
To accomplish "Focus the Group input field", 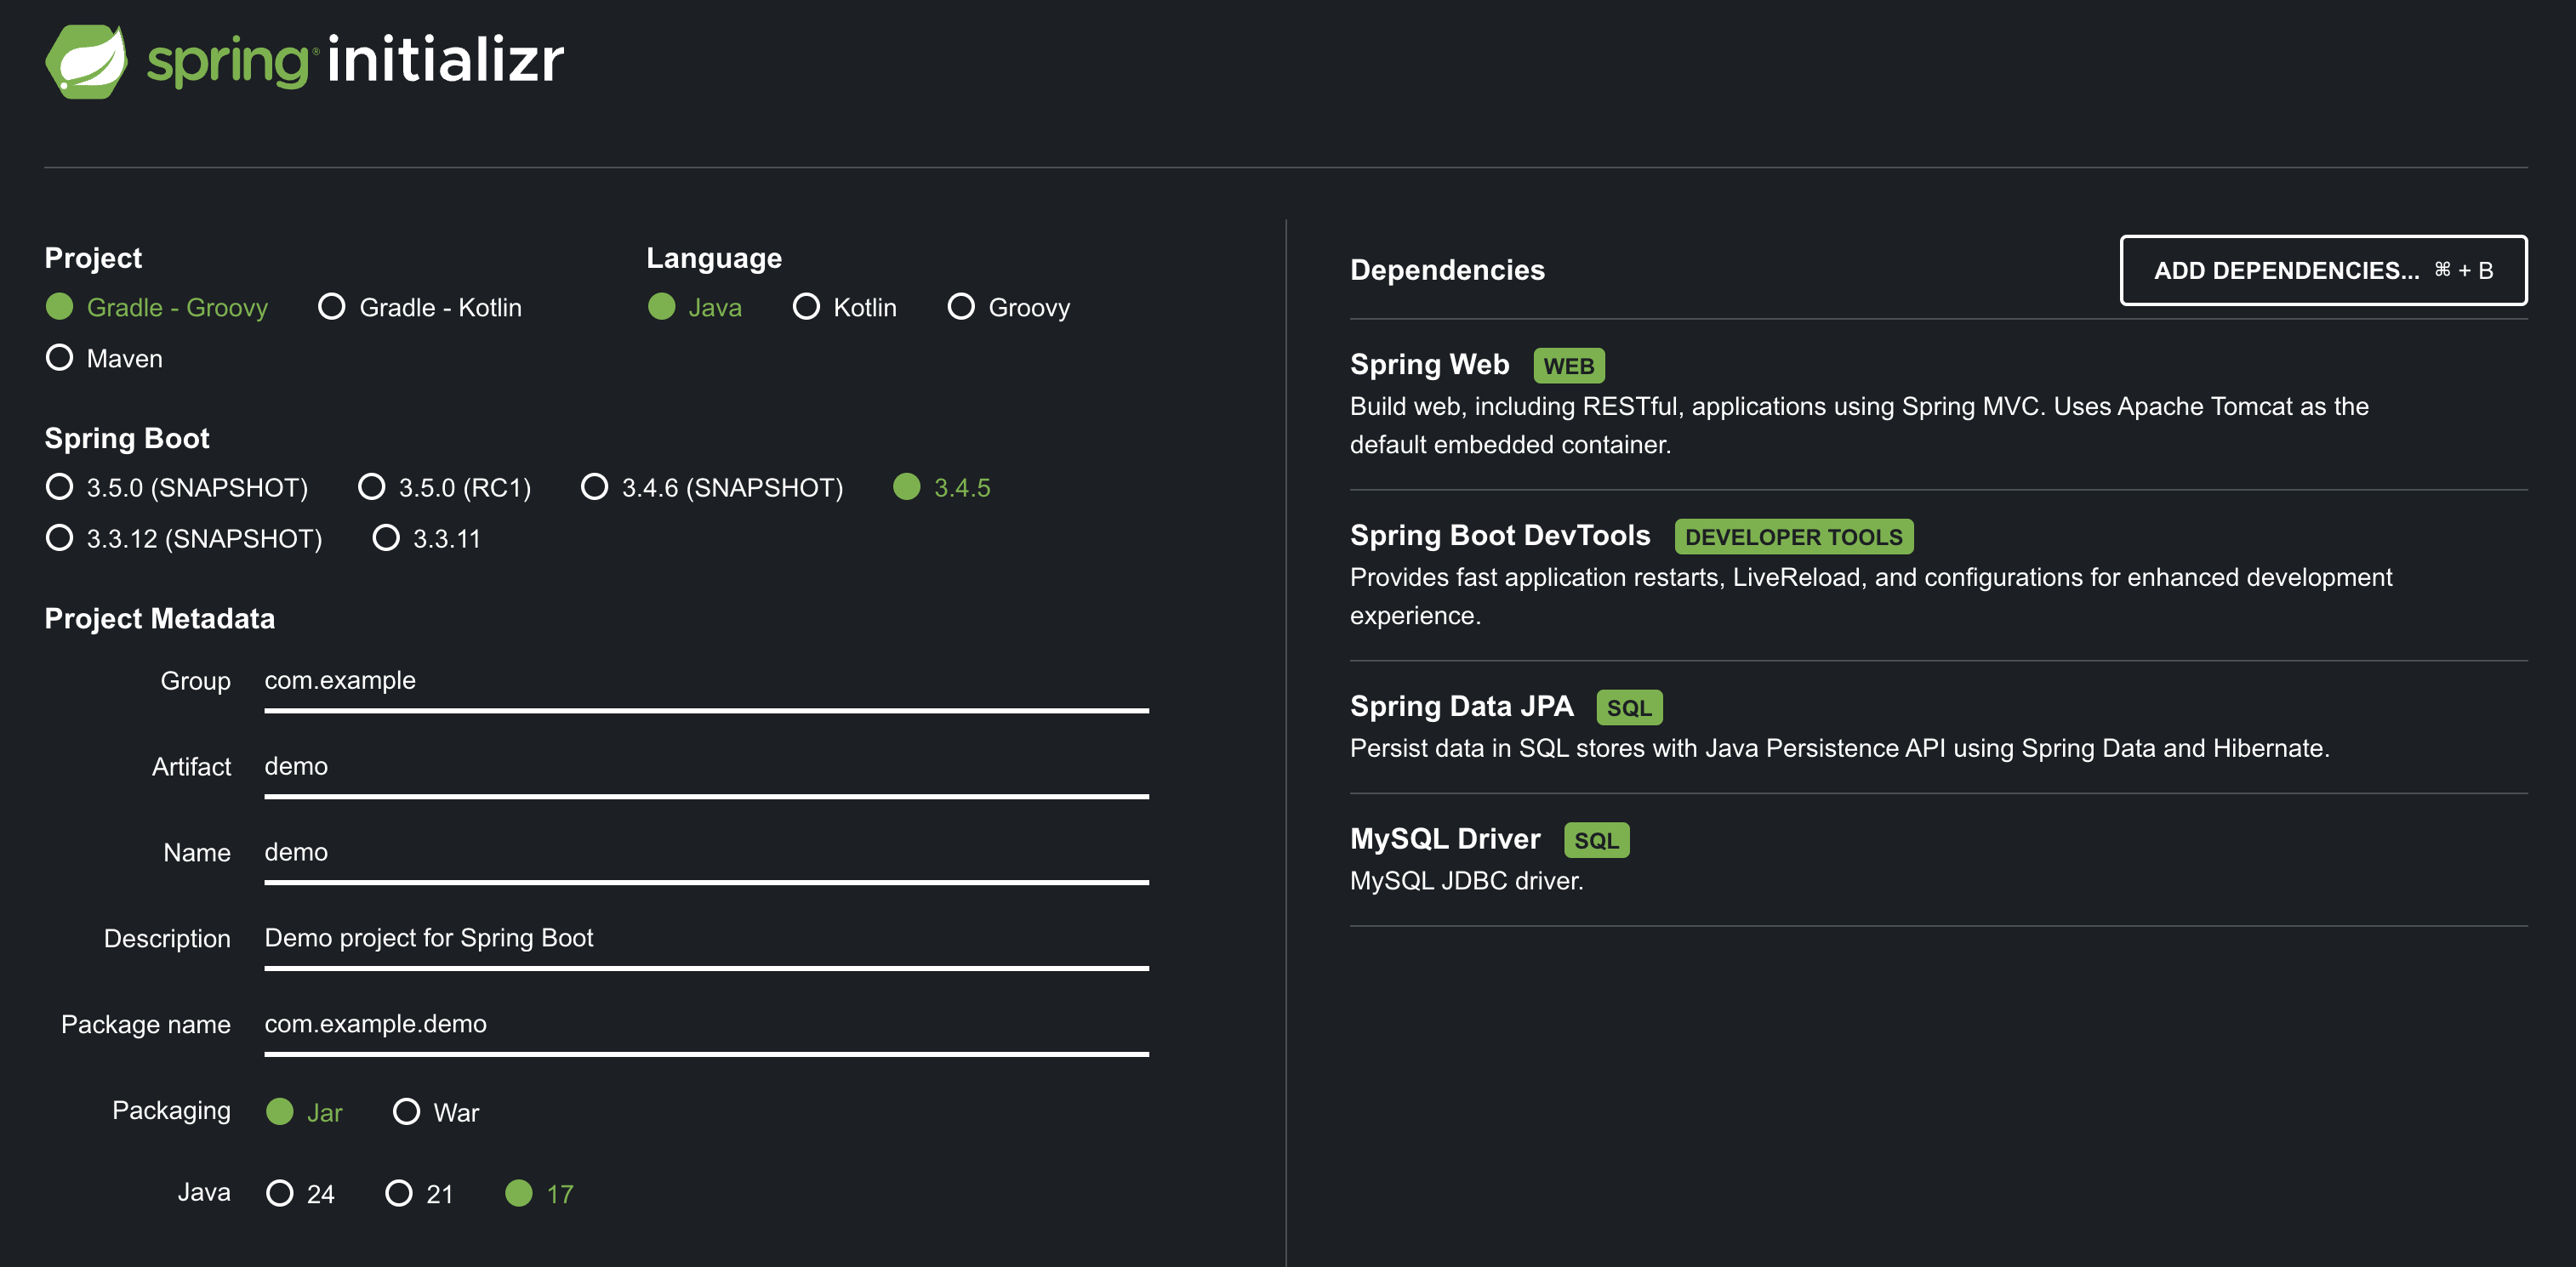I will 706,681.
